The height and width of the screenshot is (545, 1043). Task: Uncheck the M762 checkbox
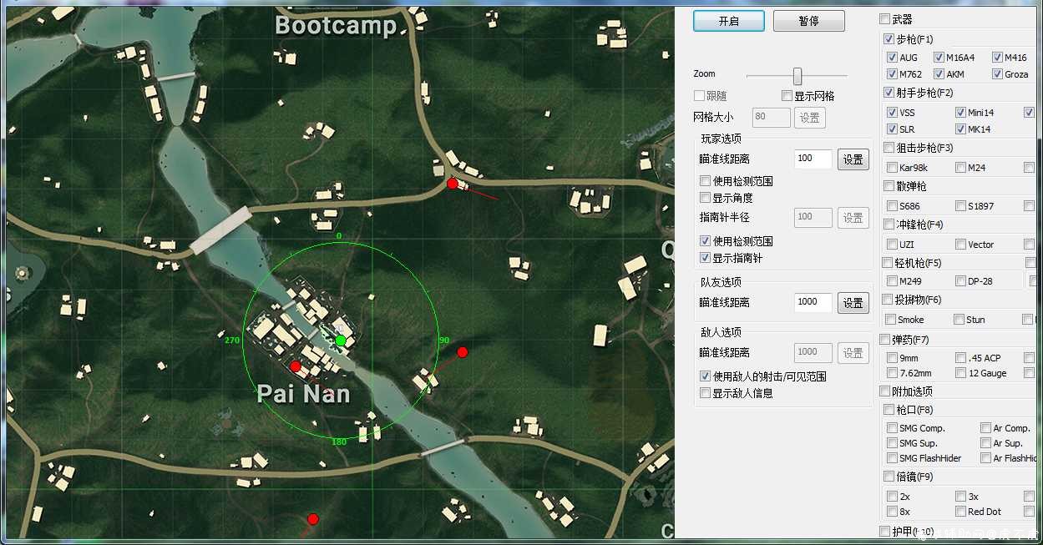(892, 74)
